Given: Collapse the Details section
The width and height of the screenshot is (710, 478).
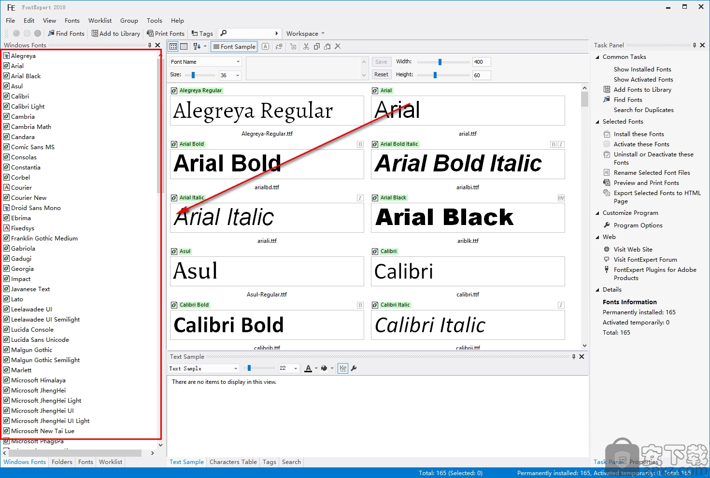Looking at the screenshot, I should [x=597, y=290].
